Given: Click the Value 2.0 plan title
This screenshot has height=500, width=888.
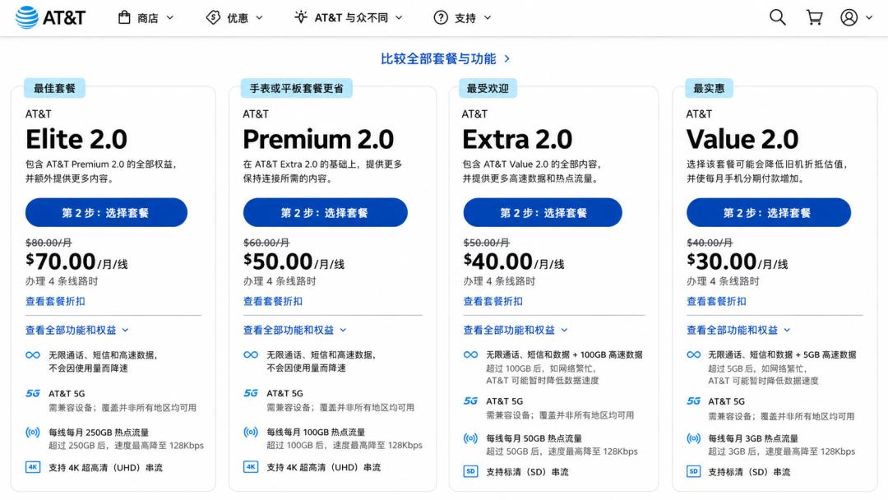Looking at the screenshot, I should (x=742, y=139).
